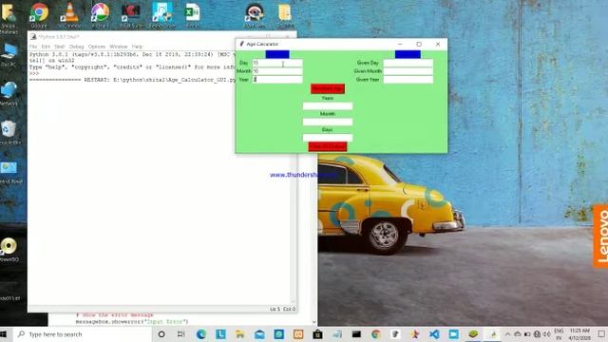Open Task View in the taskbar
The height and width of the screenshot is (342, 608).
(x=181, y=334)
